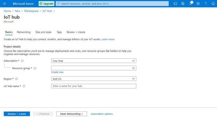This screenshot has width=217, height=117.
Task: Open the help question mark
Action: [x=206, y=3]
